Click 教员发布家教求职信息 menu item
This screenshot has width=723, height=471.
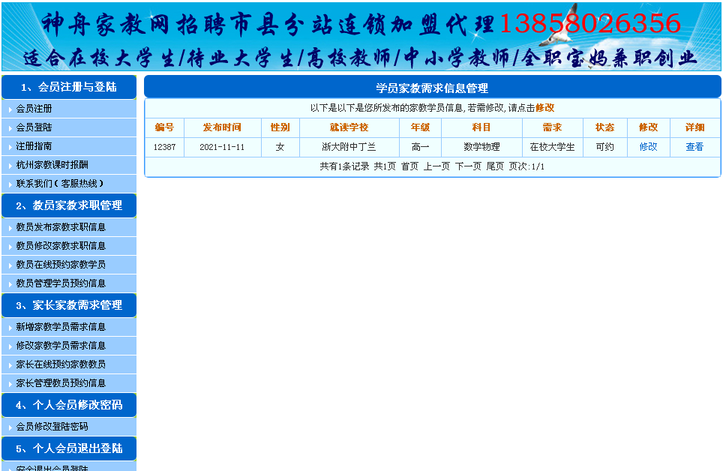[x=61, y=227]
